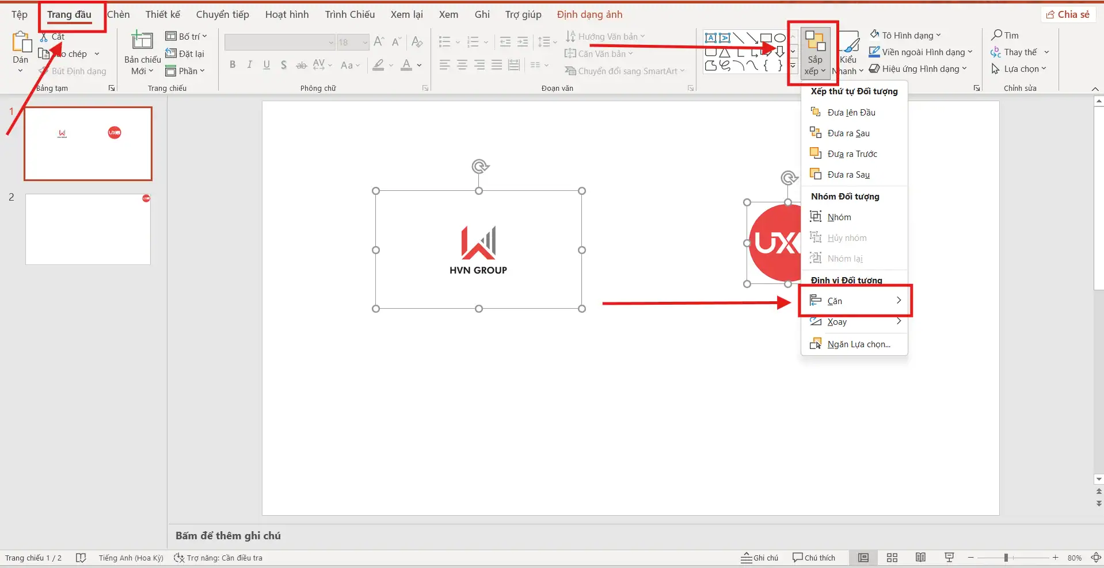Click the Trợ năng accessibility status
Image resolution: width=1104 pixels, height=568 pixels.
[218, 558]
